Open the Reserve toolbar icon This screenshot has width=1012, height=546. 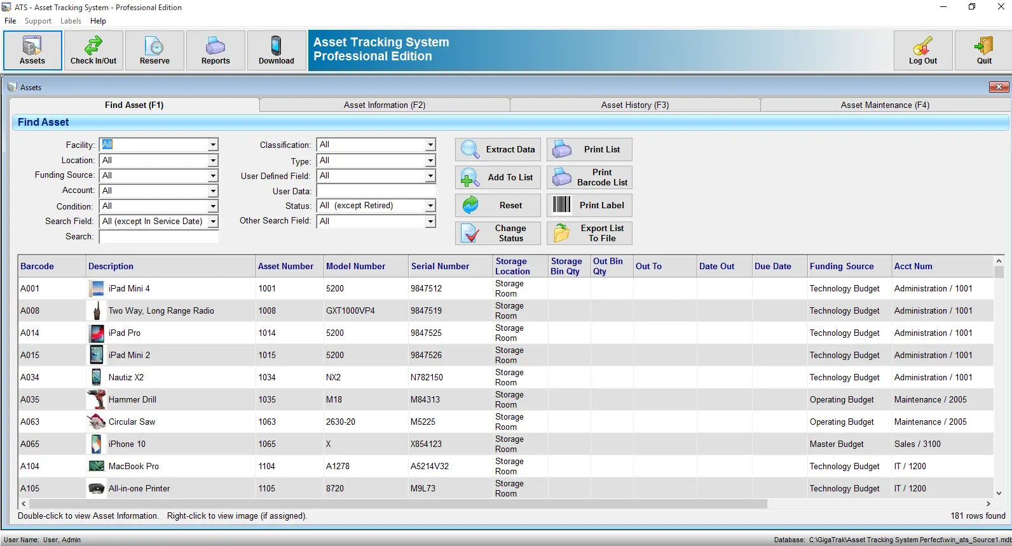(154, 45)
